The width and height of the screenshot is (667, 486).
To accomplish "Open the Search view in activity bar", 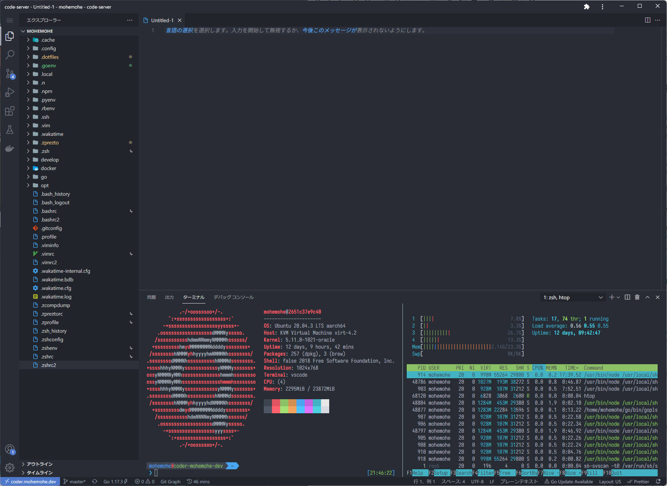I will [10, 55].
